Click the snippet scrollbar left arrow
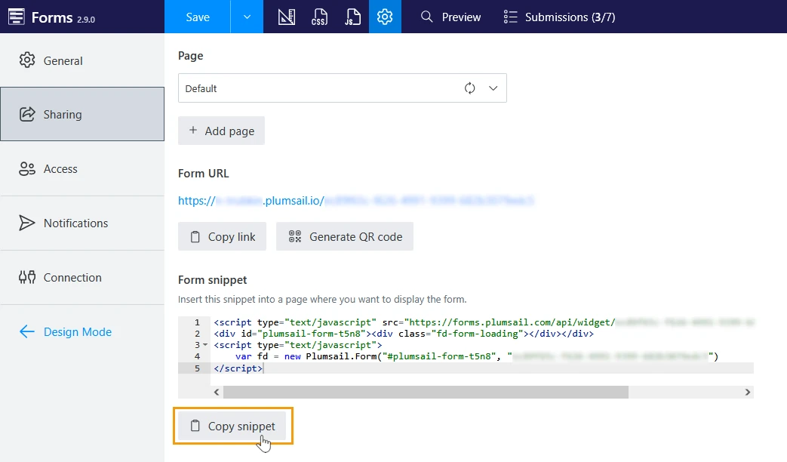Image resolution: width=787 pixels, height=462 pixels. coord(217,393)
